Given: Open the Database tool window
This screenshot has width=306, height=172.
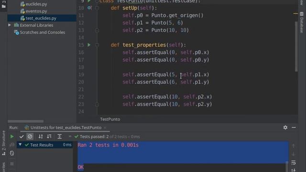Looking at the screenshot, I should click(302, 22).
